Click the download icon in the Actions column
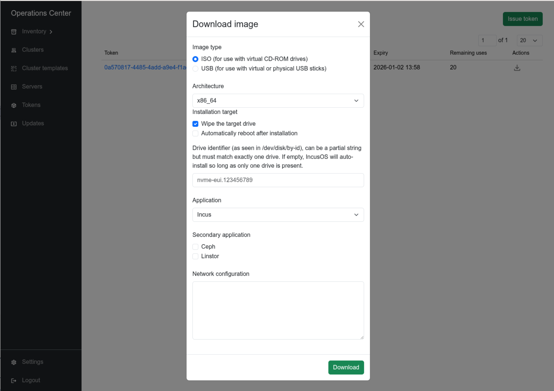 (517, 67)
